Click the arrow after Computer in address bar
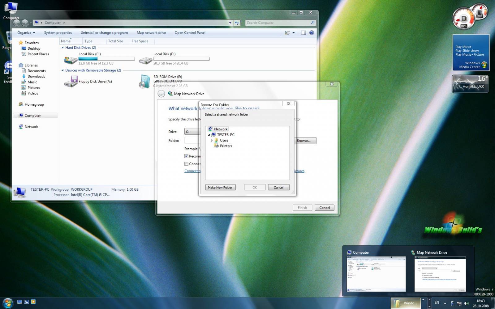 (64, 23)
